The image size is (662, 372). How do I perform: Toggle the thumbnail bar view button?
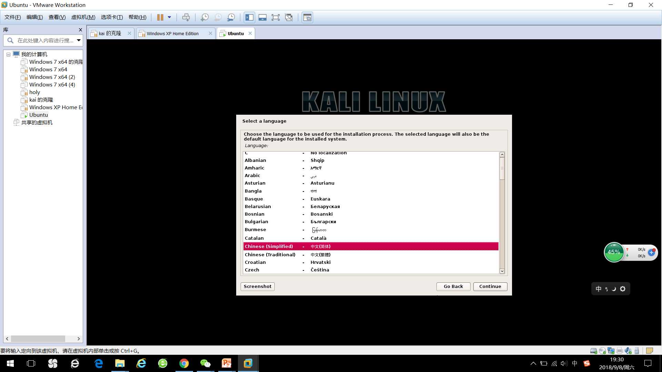click(x=262, y=17)
